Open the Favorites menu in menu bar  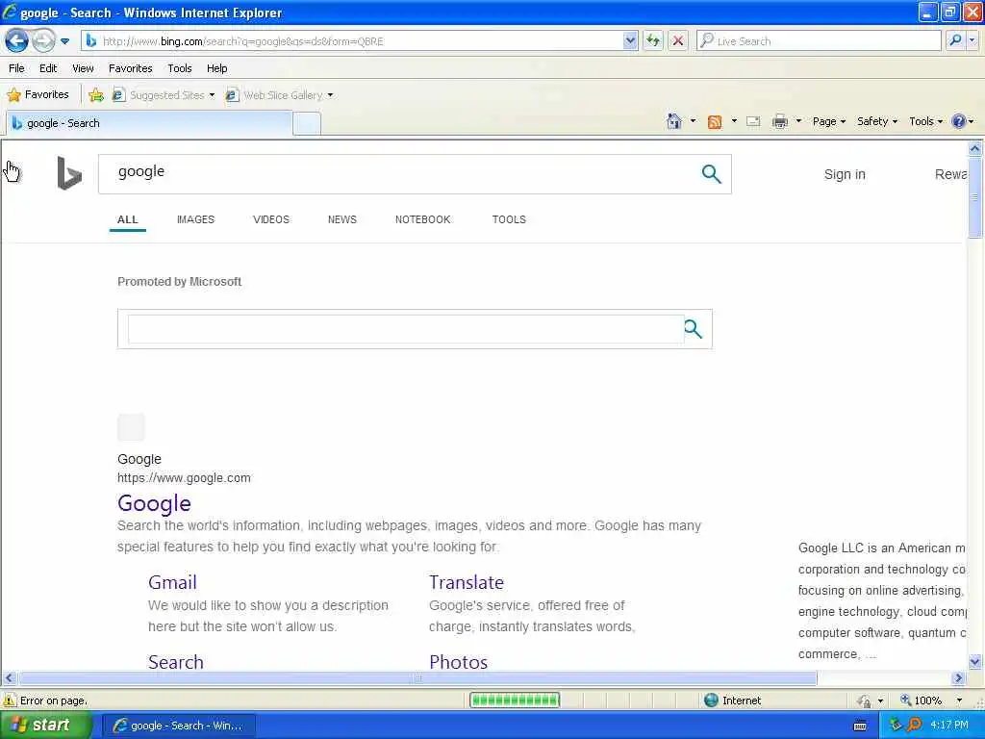[x=130, y=68]
